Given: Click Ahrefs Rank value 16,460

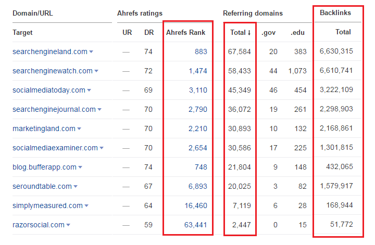Looking at the screenshot, I should (196, 205).
